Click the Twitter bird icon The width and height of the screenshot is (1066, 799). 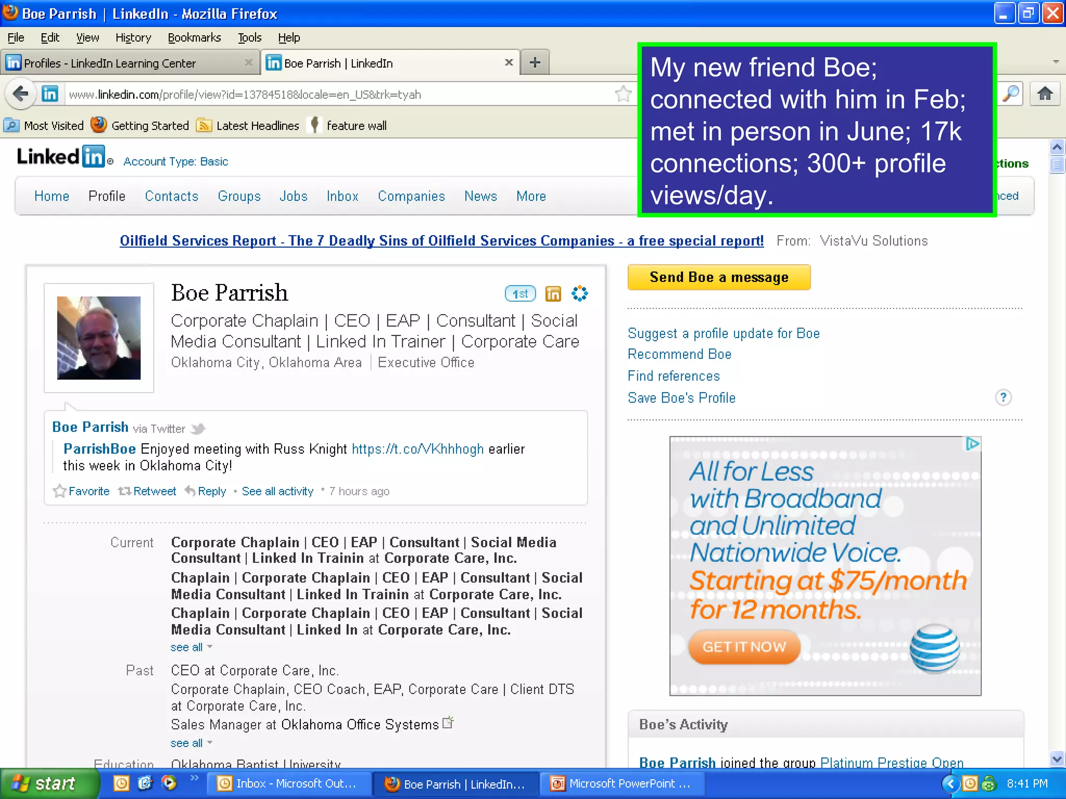click(x=198, y=429)
